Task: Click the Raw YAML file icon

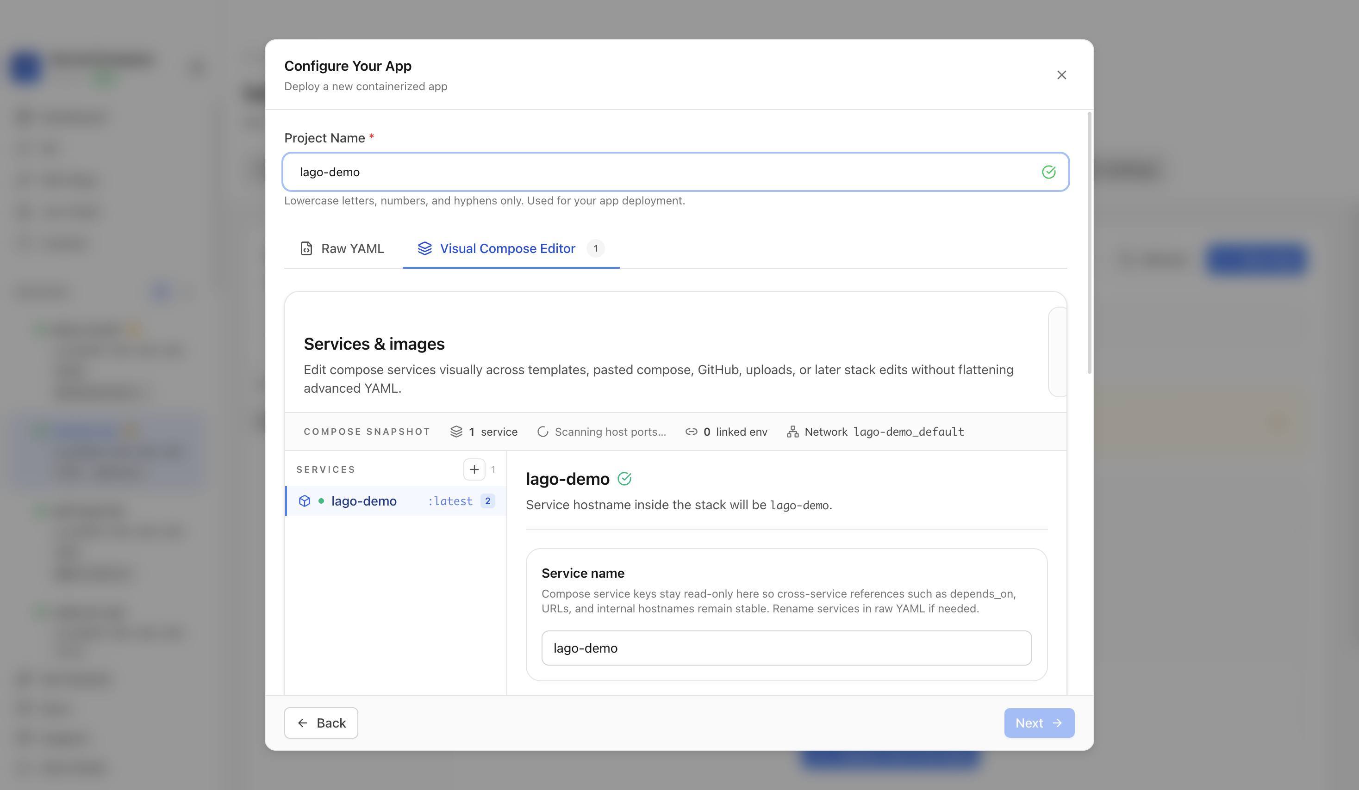Action: (x=306, y=248)
